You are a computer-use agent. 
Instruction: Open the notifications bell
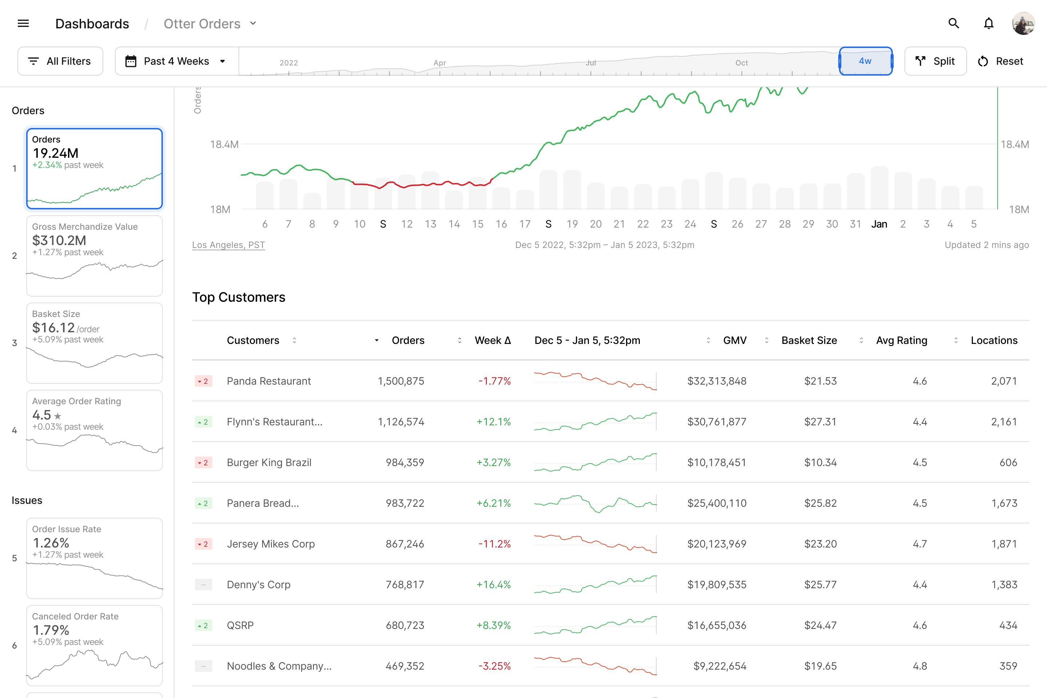tap(988, 24)
